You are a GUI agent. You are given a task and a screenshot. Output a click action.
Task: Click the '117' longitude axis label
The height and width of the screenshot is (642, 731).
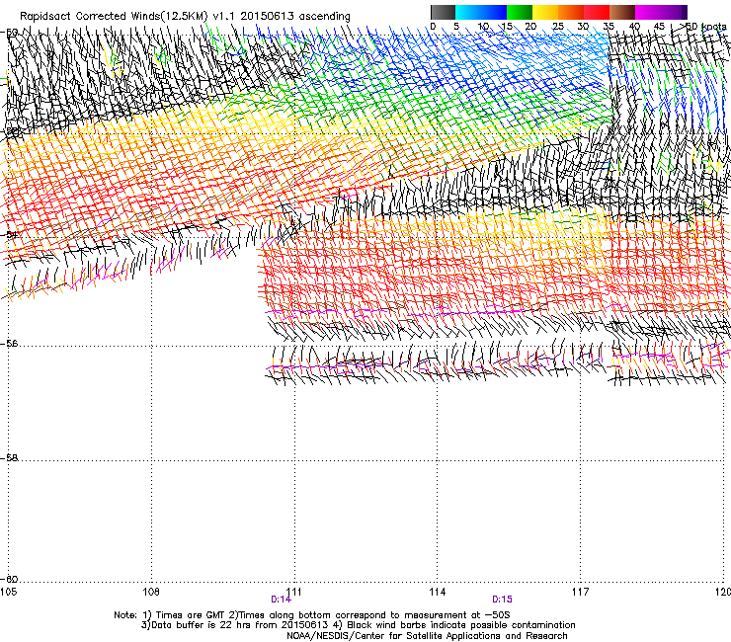[581, 592]
